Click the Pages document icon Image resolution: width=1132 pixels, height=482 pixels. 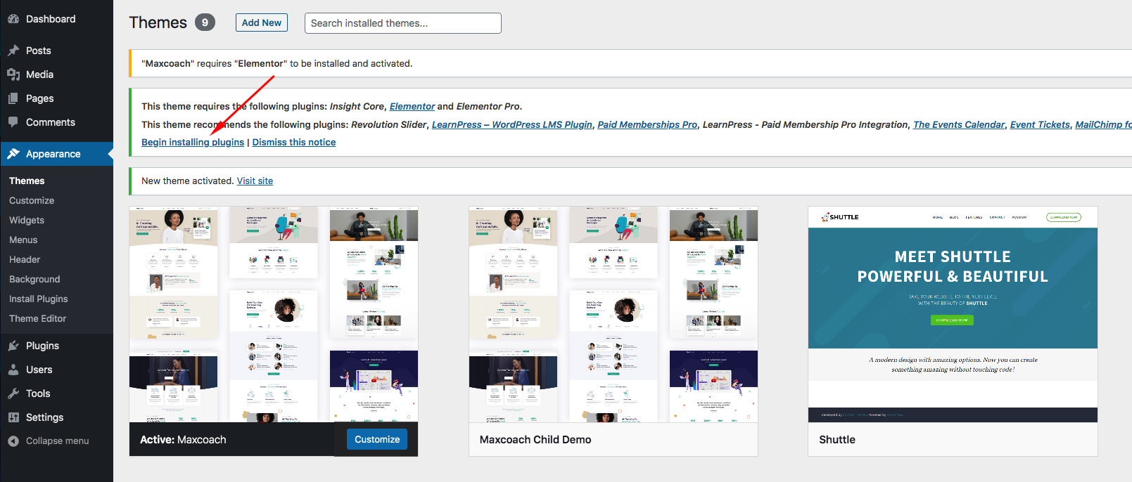click(x=13, y=98)
